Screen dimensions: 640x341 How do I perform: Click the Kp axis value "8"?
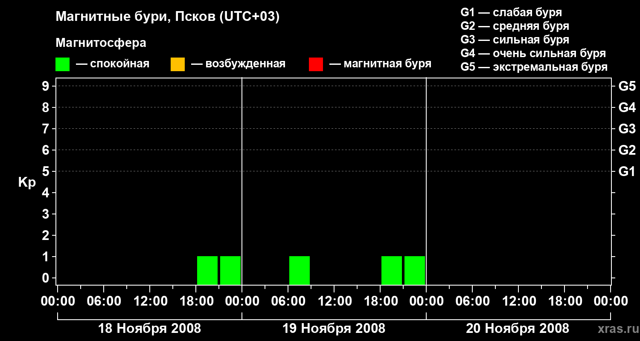coord(47,107)
